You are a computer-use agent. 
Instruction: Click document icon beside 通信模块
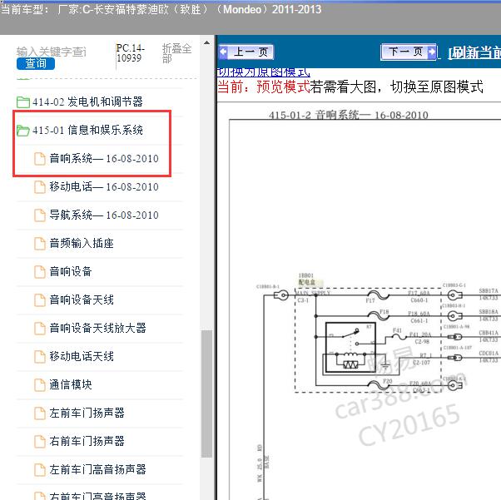(40, 385)
